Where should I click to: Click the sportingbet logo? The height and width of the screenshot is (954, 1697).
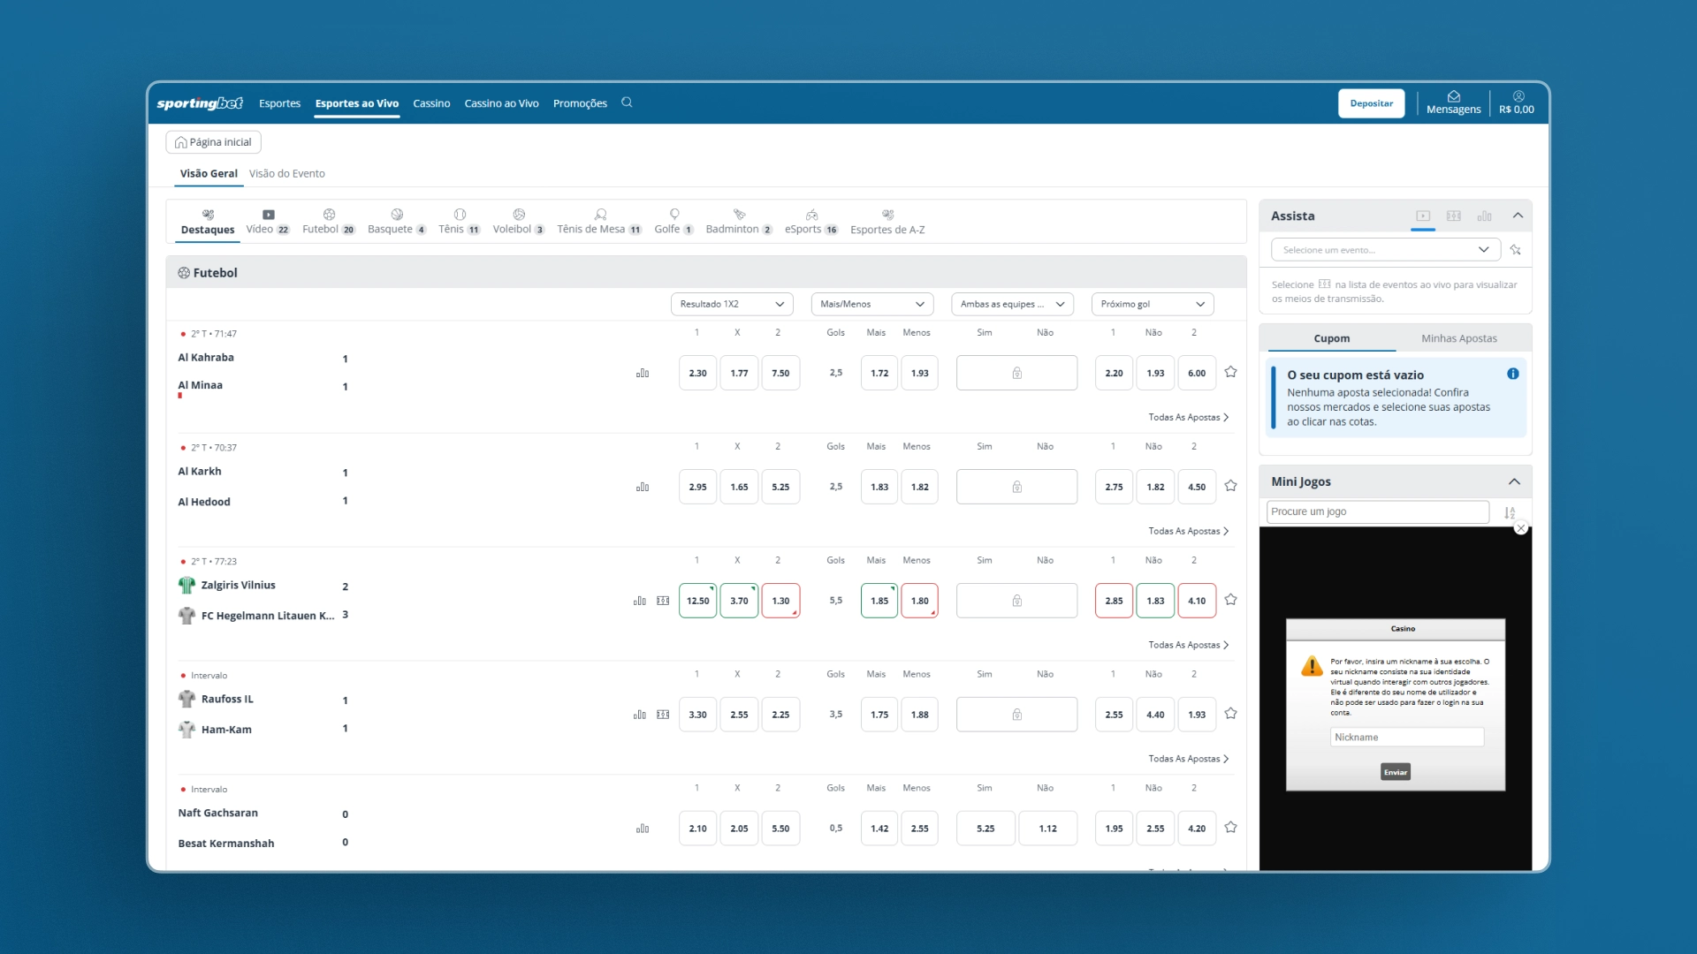point(200,103)
